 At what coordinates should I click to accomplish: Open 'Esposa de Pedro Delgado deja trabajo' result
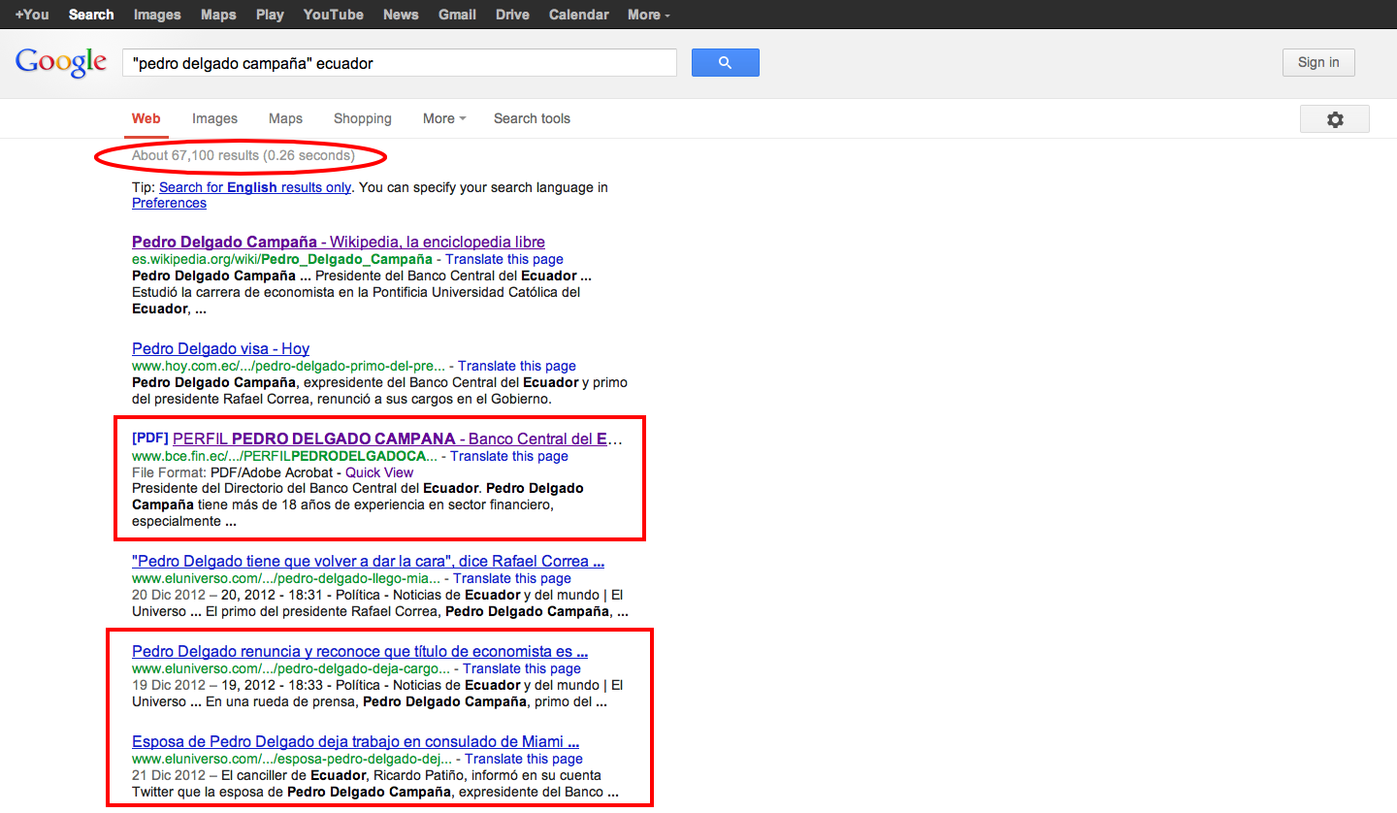click(x=356, y=741)
